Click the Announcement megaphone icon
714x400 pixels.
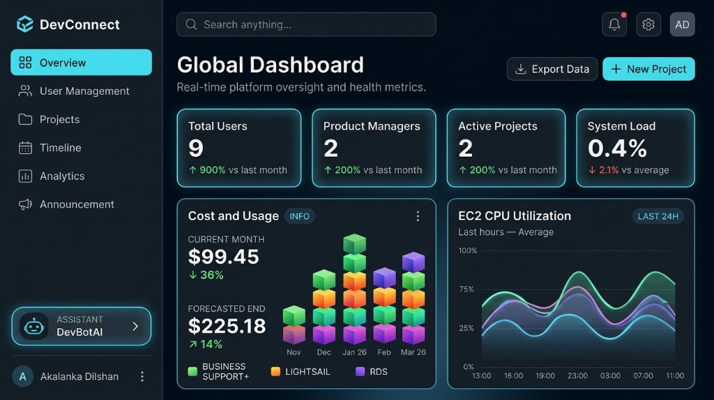tap(25, 204)
